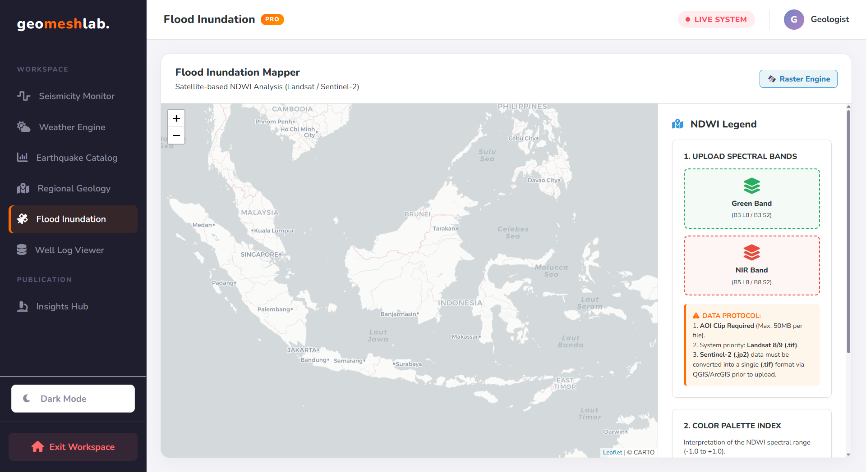Upload the NIR Band file
The width and height of the screenshot is (866, 472).
pos(751,266)
